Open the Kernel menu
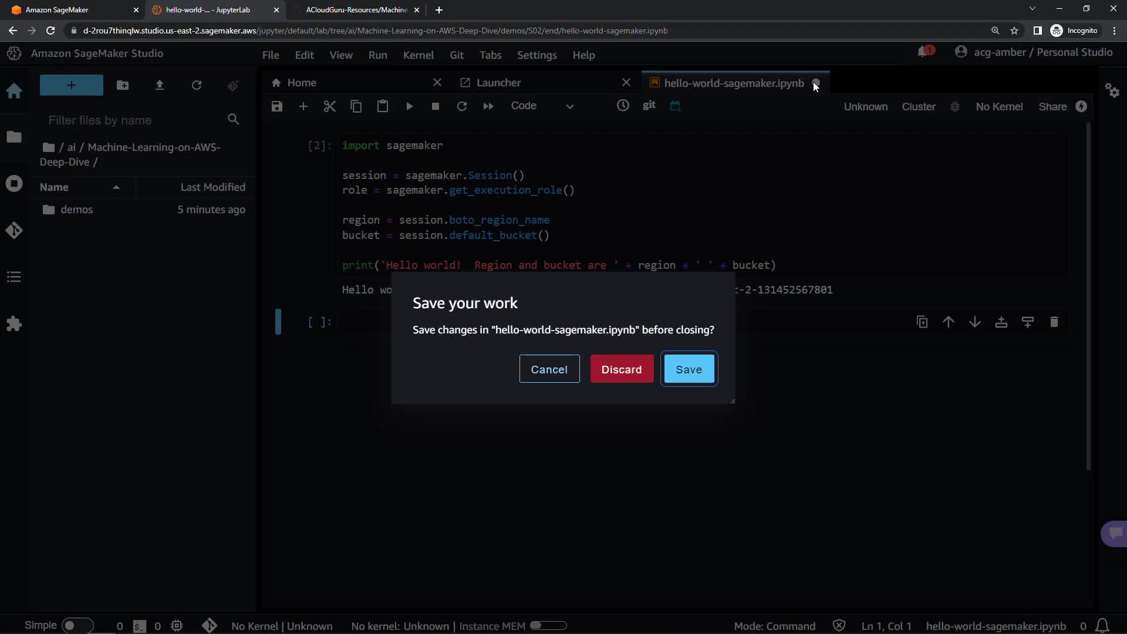 tap(418, 55)
